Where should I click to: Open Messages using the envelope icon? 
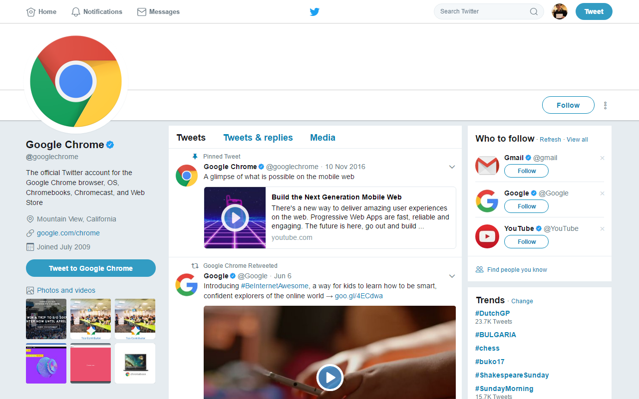pyautogui.click(x=141, y=11)
